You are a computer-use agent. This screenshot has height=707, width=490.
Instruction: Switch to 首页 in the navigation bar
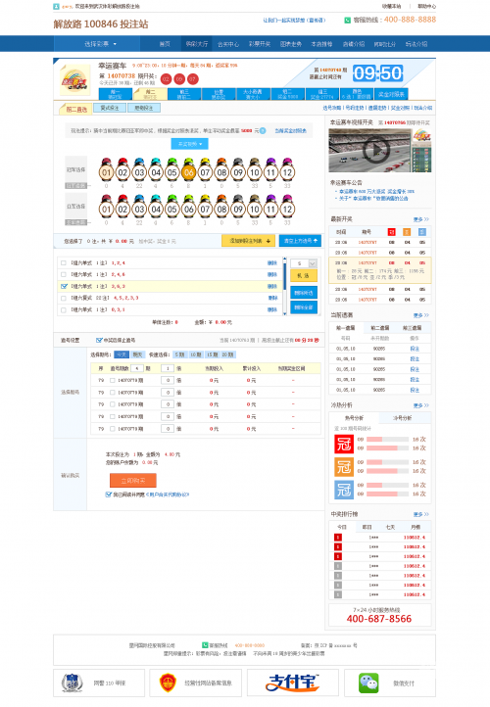165,44
